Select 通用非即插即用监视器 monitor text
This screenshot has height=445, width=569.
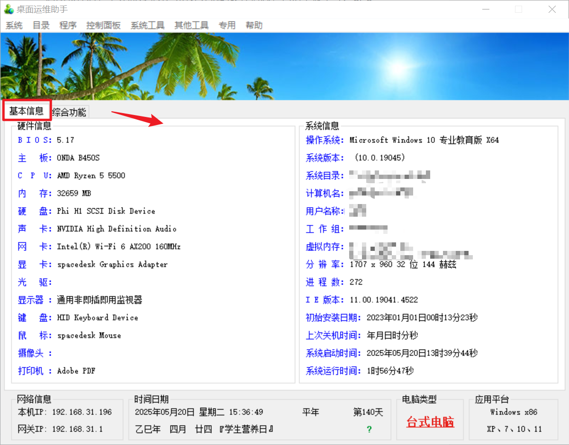[x=99, y=300]
